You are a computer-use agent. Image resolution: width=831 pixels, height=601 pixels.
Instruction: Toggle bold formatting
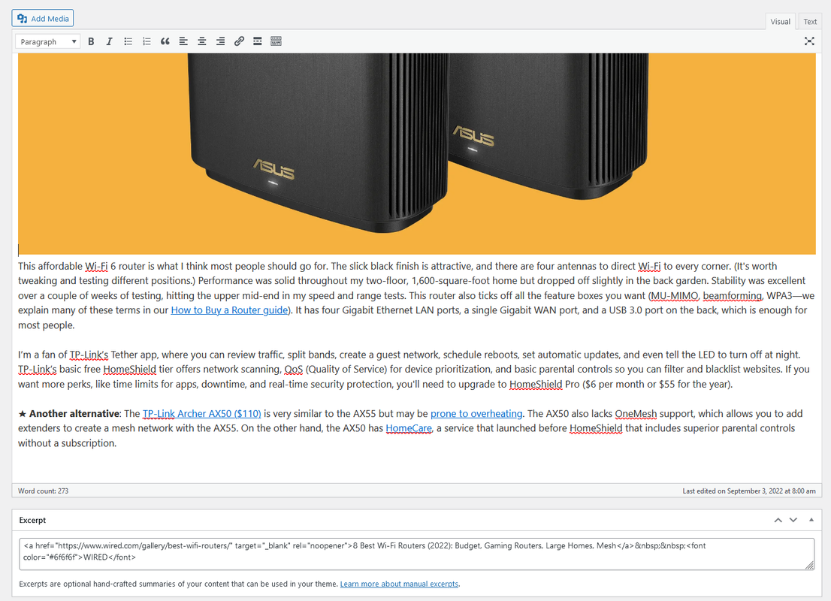(x=91, y=41)
